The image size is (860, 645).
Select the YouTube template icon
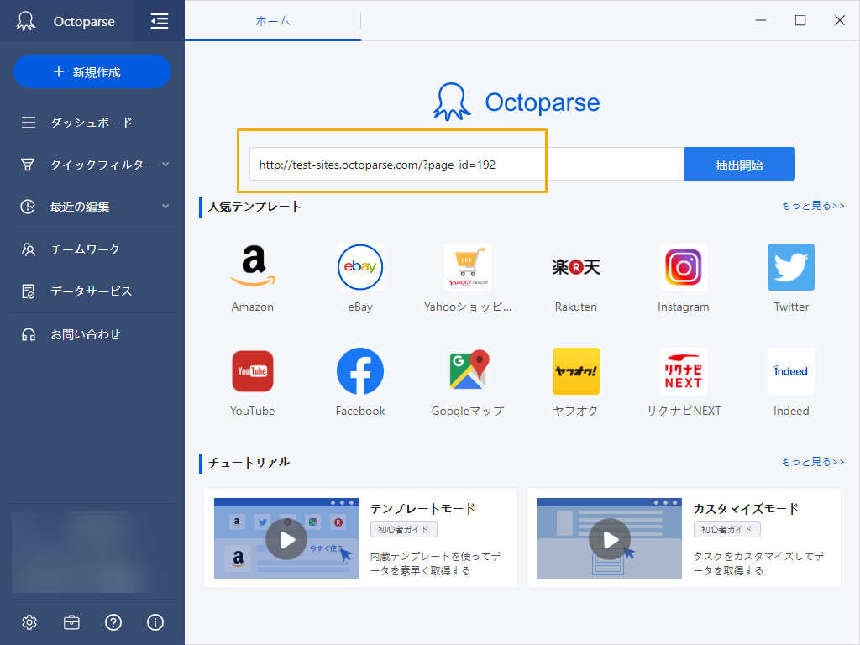252,371
